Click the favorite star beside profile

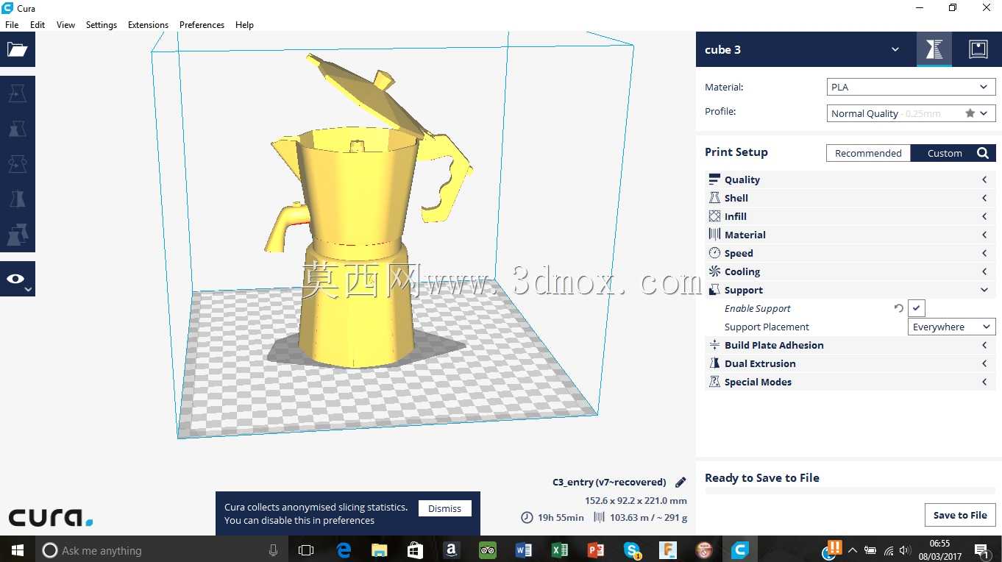[x=970, y=113]
